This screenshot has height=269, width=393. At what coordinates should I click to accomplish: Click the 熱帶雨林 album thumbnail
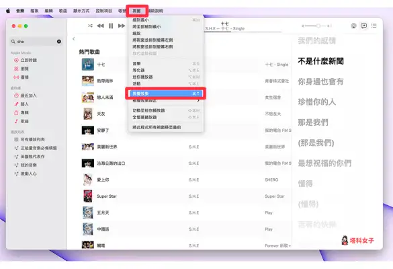(x=88, y=81)
